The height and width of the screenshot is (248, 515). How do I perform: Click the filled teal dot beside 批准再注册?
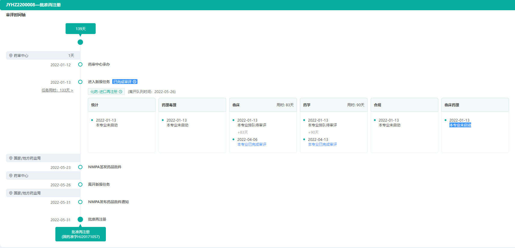point(80,219)
